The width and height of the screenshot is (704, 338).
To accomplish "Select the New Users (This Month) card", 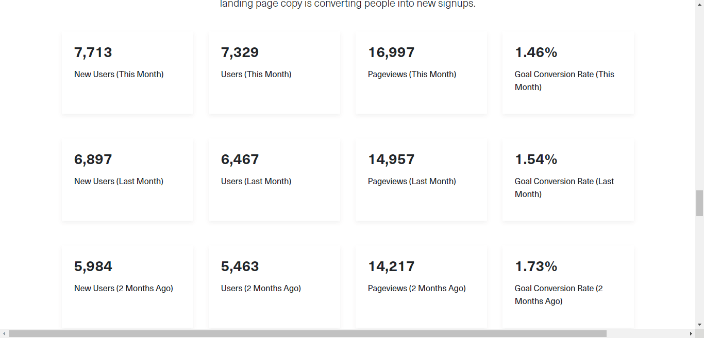I will click(x=127, y=72).
